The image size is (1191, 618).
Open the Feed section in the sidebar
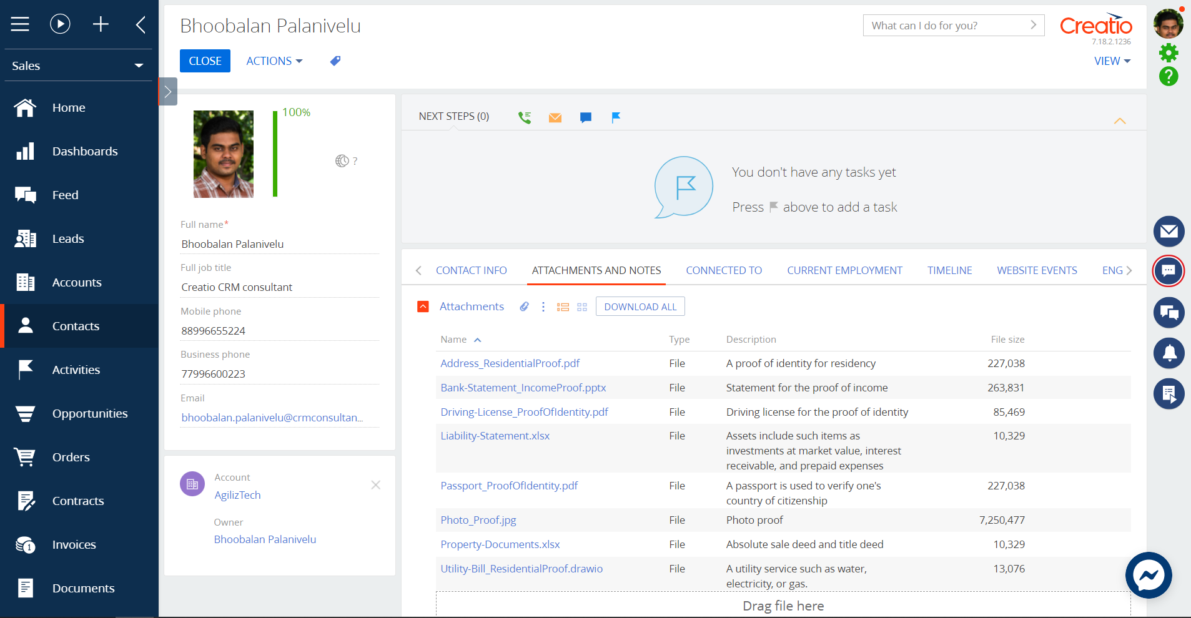coord(64,195)
